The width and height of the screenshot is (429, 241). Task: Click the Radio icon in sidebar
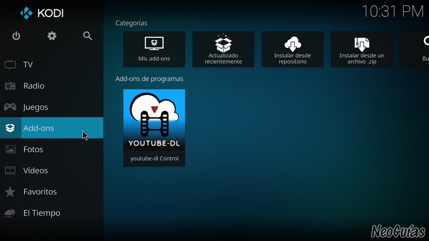coord(10,86)
